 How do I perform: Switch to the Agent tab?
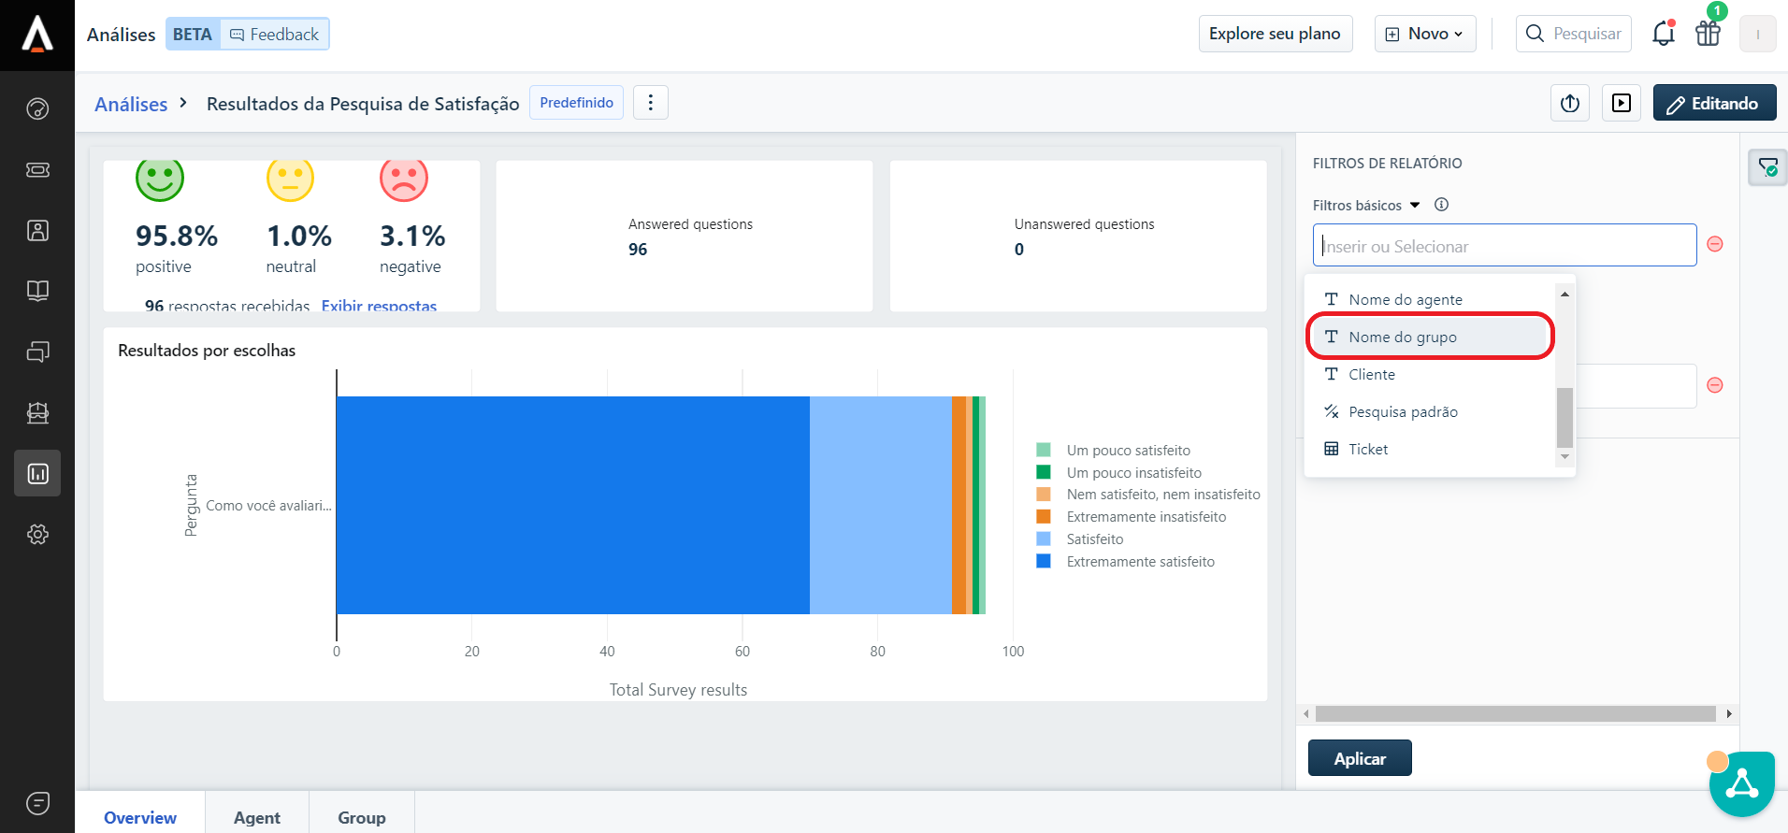256,817
